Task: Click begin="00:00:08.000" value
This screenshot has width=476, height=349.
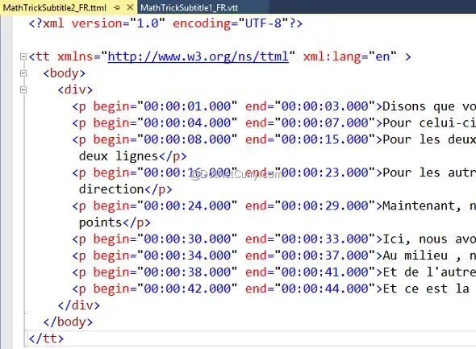Action: point(187,139)
